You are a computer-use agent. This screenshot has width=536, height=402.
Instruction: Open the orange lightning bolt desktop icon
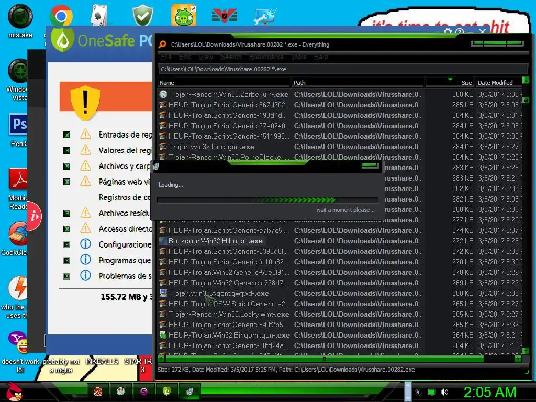coord(18,288)
